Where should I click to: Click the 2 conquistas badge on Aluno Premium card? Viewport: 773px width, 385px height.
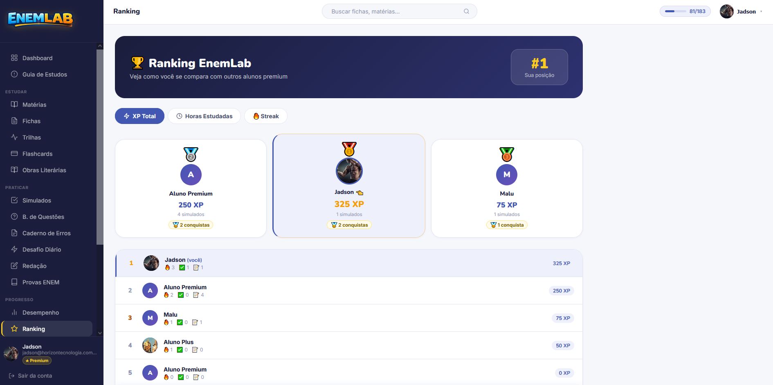191,225
